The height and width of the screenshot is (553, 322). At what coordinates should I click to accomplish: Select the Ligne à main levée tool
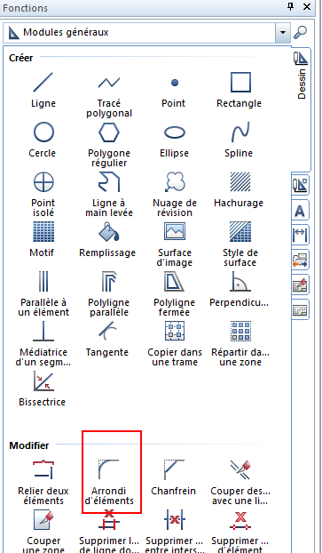[109, 193]
